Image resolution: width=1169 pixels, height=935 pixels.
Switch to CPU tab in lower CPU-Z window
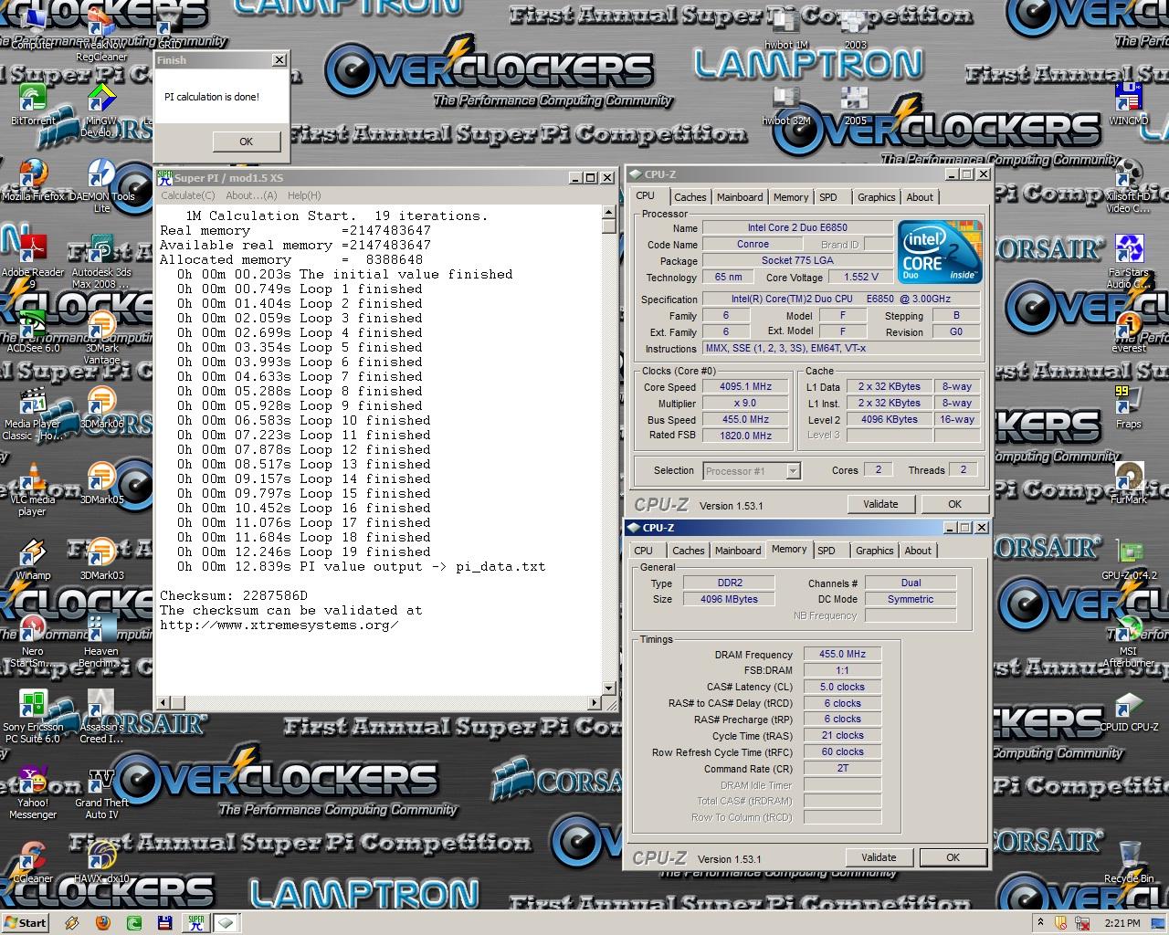(644, 551)
